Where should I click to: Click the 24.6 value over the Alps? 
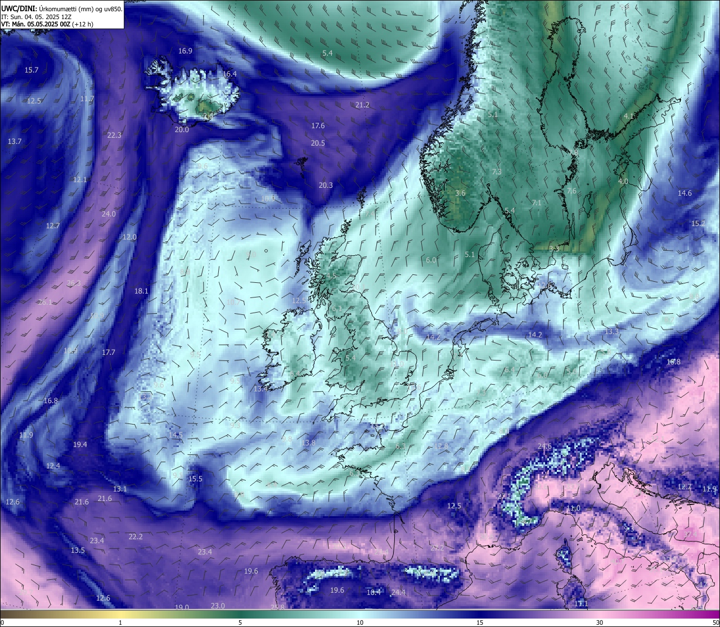[544, 446]
